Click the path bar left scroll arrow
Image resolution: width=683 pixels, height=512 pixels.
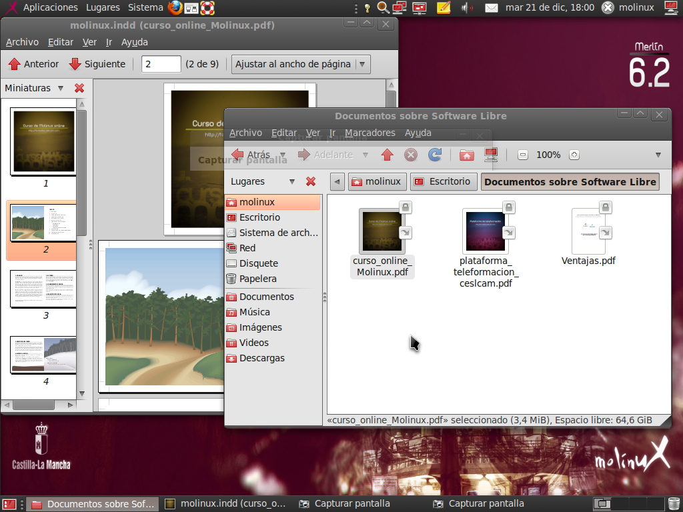337,181
